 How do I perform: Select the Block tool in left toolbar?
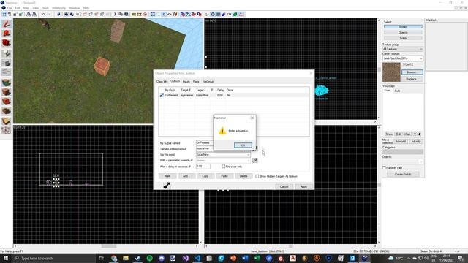(x=7, y=64)
